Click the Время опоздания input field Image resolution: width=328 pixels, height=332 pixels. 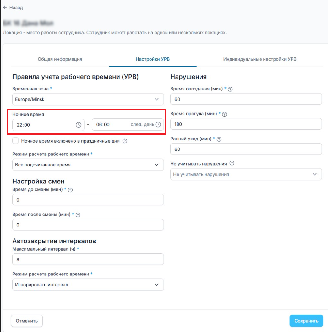tap(246, 99)
